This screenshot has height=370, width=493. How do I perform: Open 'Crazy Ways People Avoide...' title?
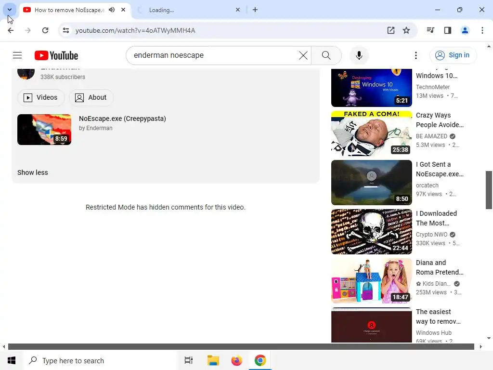point(440,120)
